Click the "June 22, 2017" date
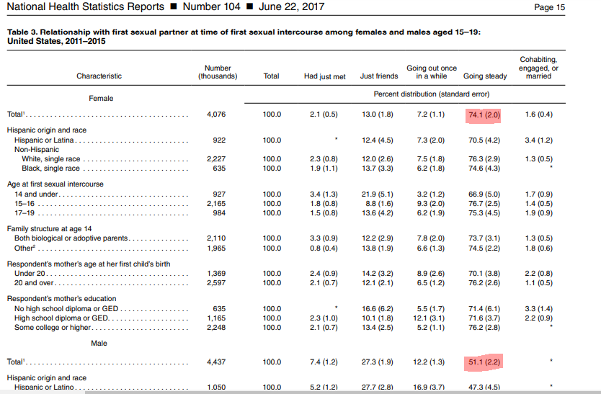This screenshot has width=601, height=394. pos(291,7)
